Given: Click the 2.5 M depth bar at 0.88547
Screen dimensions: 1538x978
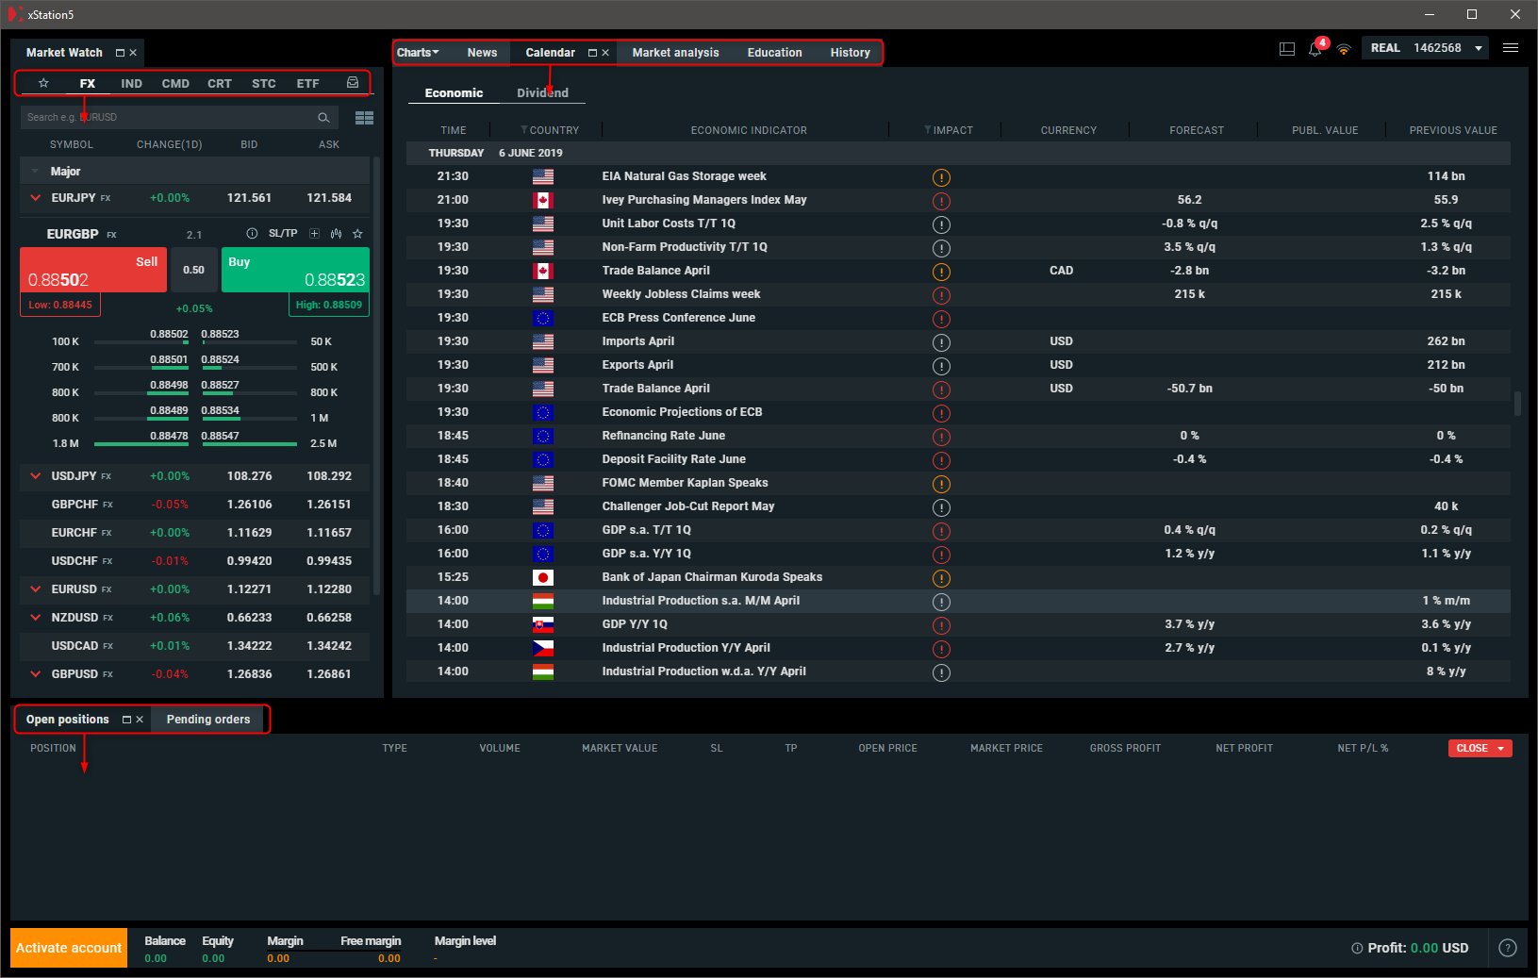Looking at the screenshot, I should 249,443.
